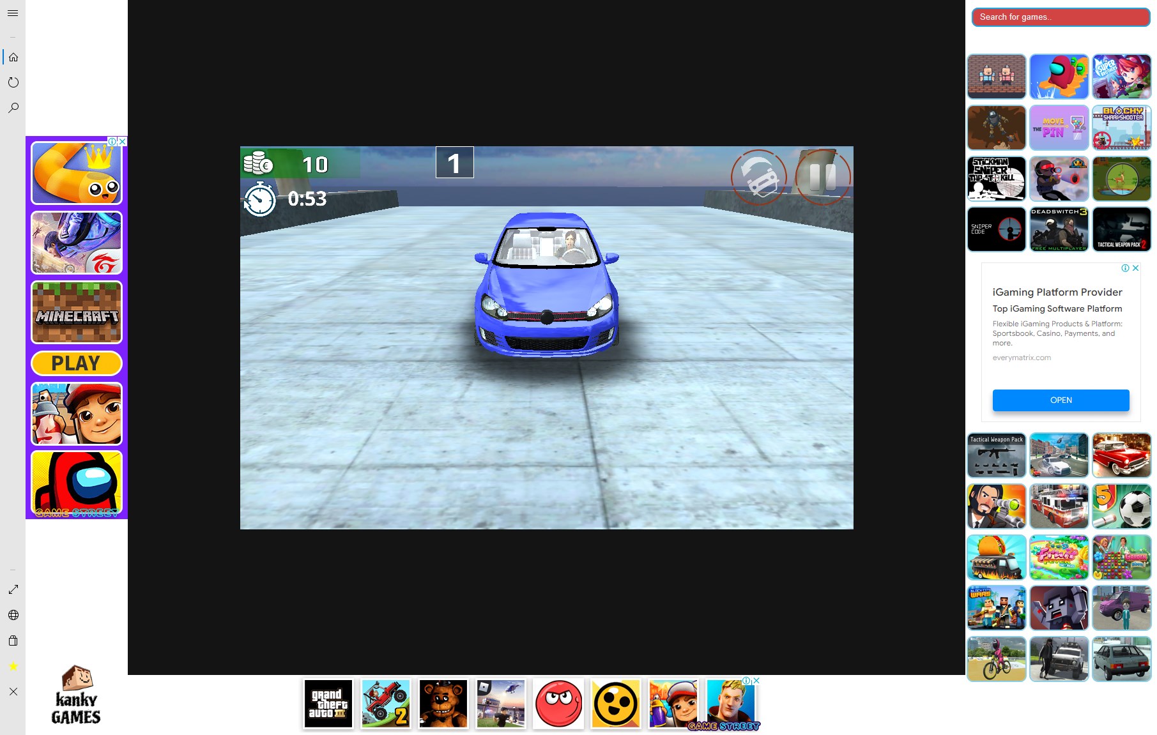Click inside the Search for games field
1157x735 pixels.
1059,17
